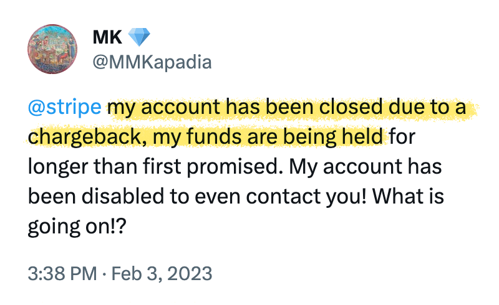The width and height of the screenshot is (499, 305).
Task: Click the words 'What is' in the tweet
Action: pyautogui.click(x=408, y=196)
